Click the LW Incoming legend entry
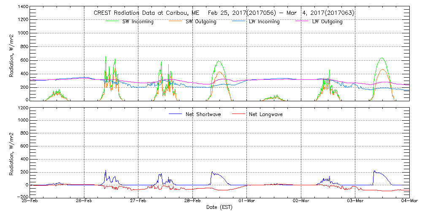 pyautogui.click(x=264, y=22)
